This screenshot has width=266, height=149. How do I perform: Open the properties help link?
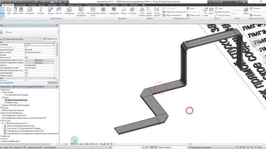(7, 83)
